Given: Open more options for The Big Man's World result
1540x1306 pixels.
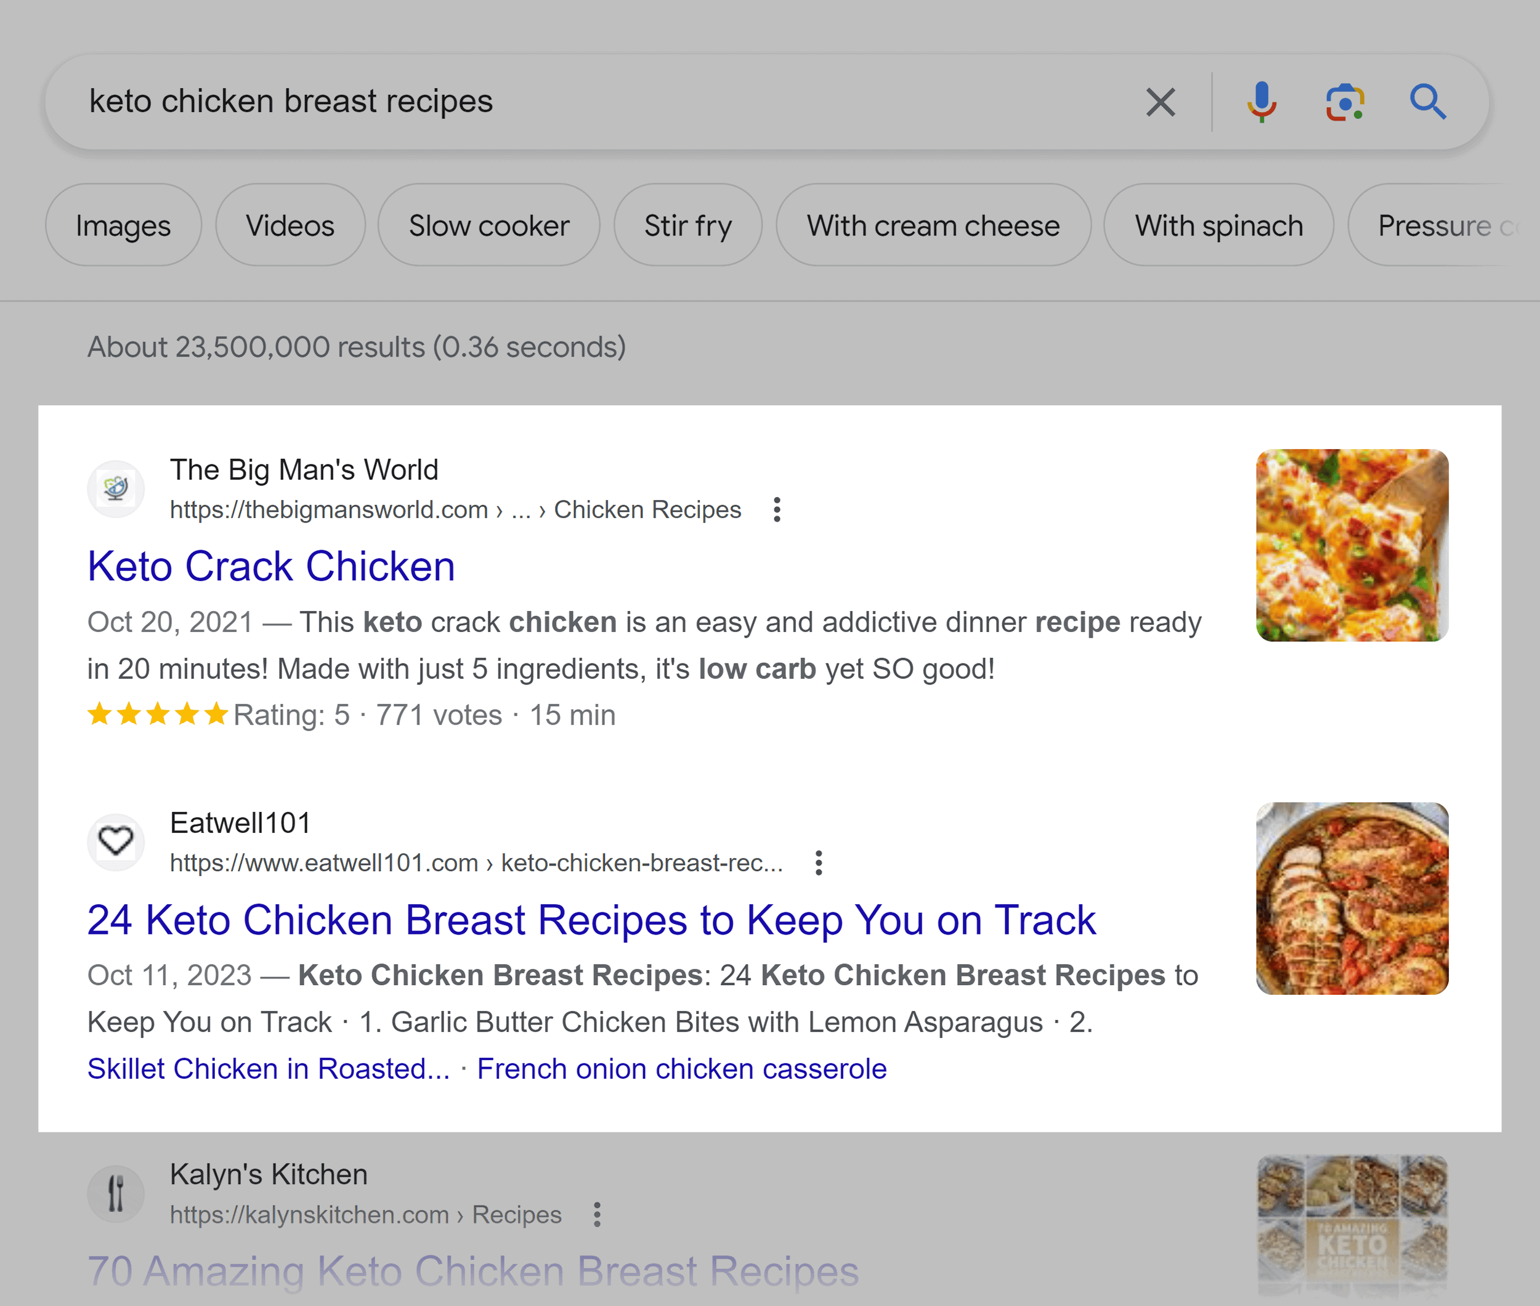Looking at the screenshot, I should coord(777,509).
